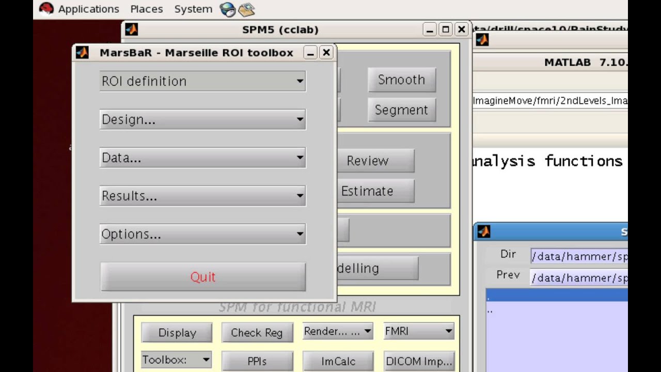Open the FMRI dropdown in SPM5
The width and height of the screenshot is (661, 372).
419,331
